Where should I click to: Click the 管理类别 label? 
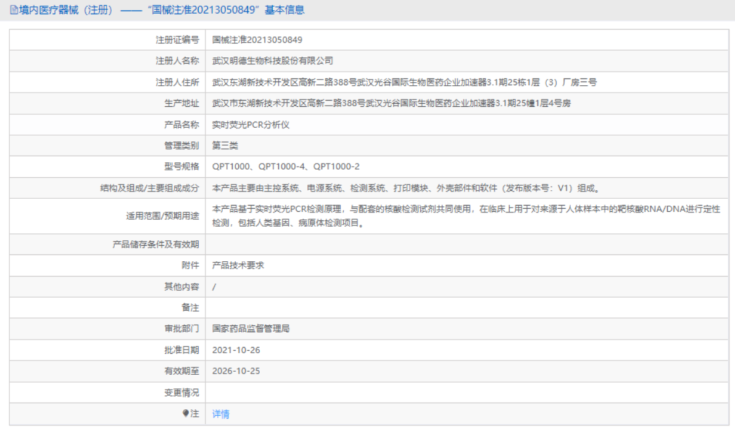(x=181, y=146)
